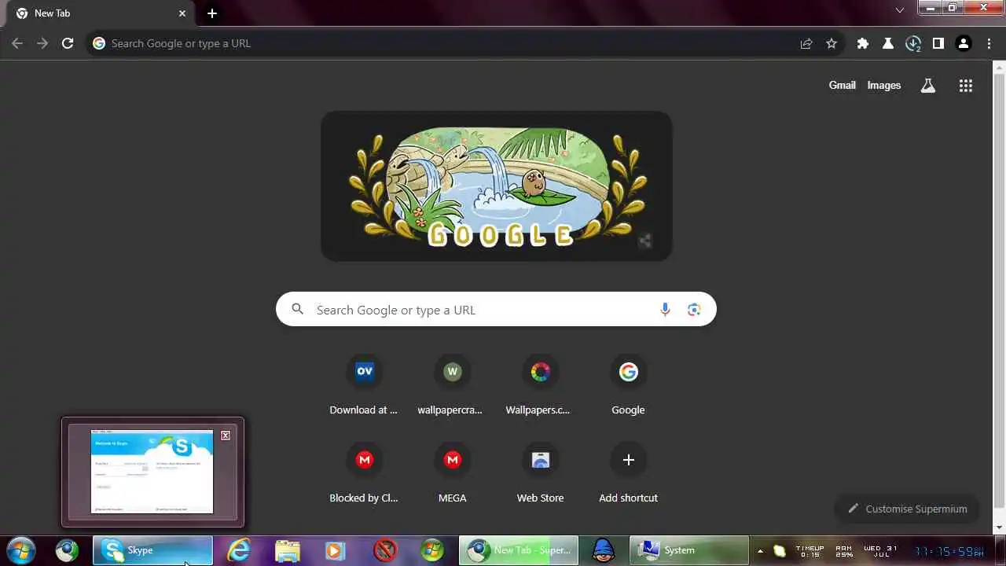Screen dimensions: 1006x566
Task: Reload the page with the refresh icon
Action: (x=68, y=43)
